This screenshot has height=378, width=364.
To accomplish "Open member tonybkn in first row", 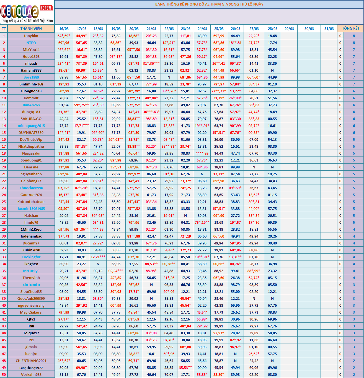I will point(31,36).
